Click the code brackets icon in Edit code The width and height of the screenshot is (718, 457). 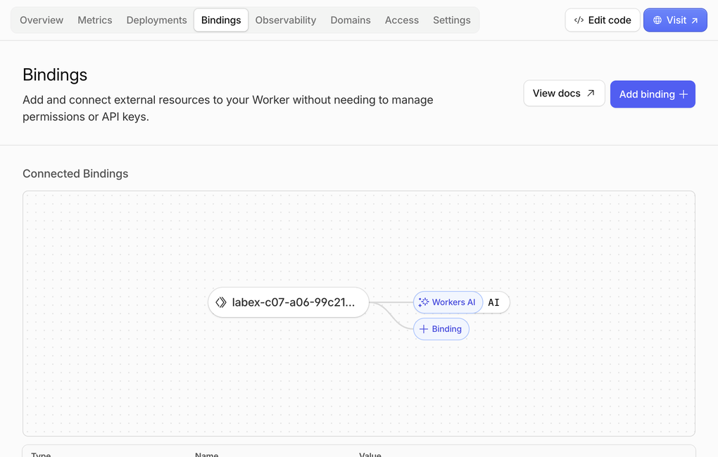pos(579,20)
